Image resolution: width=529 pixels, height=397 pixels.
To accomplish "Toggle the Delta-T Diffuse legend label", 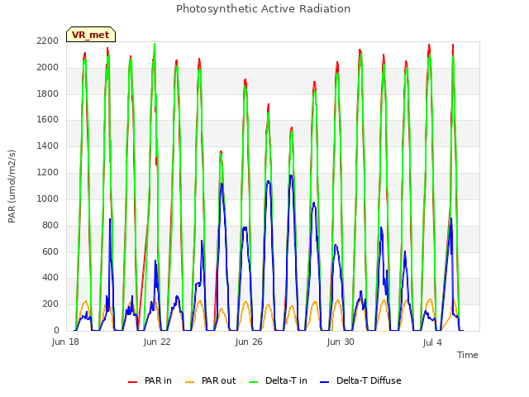I will [369, 380].
